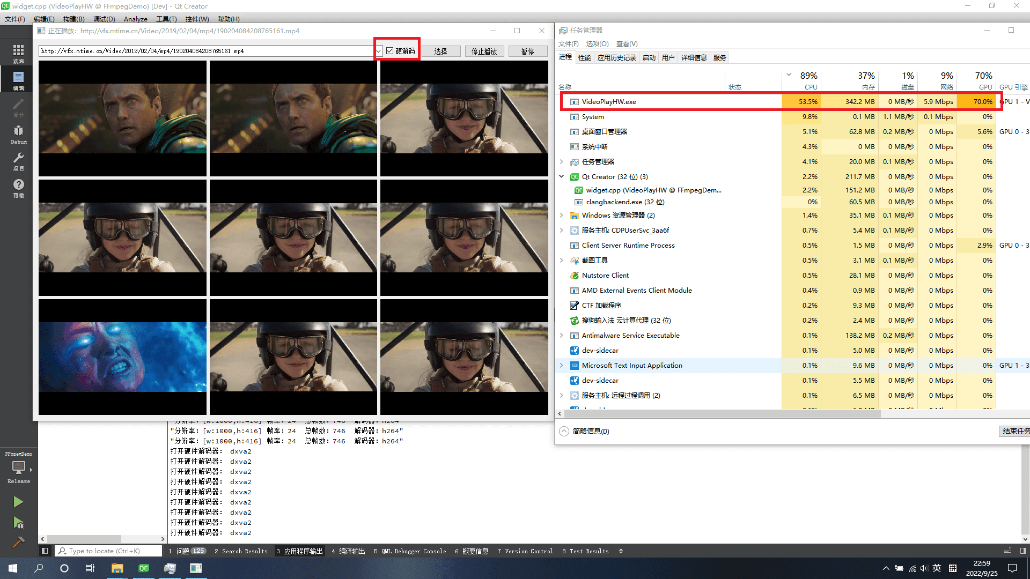Open the 构建(B) menu in Qt Creator
1030x579 pixels.
point(73,19)
